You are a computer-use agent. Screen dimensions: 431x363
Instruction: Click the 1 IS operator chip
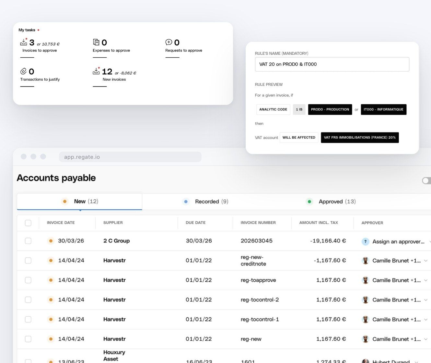pyautogui.click(x=299, y=110)
